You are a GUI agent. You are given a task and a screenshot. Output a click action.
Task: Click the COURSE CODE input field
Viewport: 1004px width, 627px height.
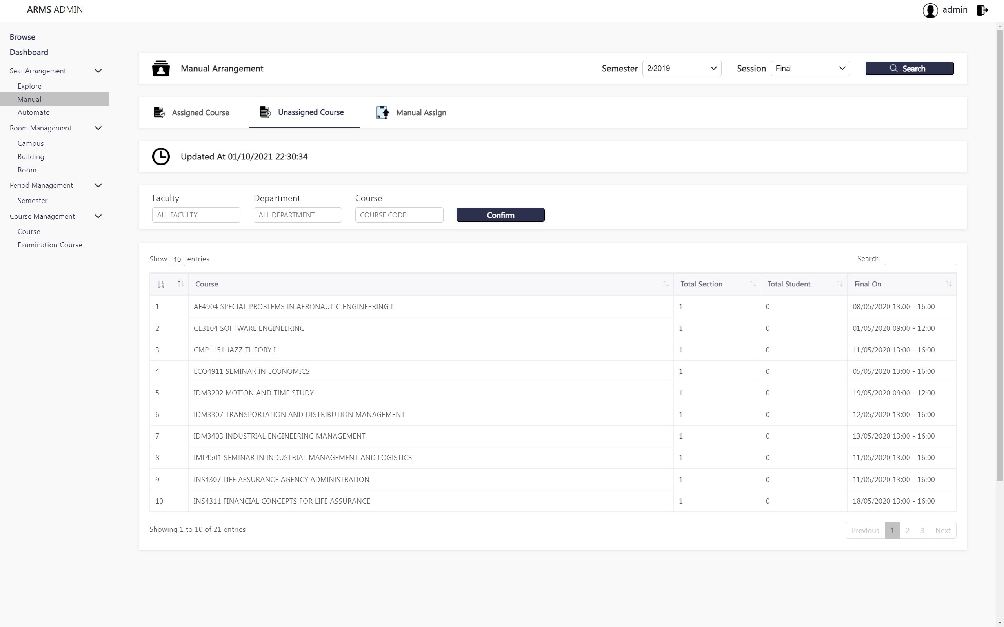[399, 215]
